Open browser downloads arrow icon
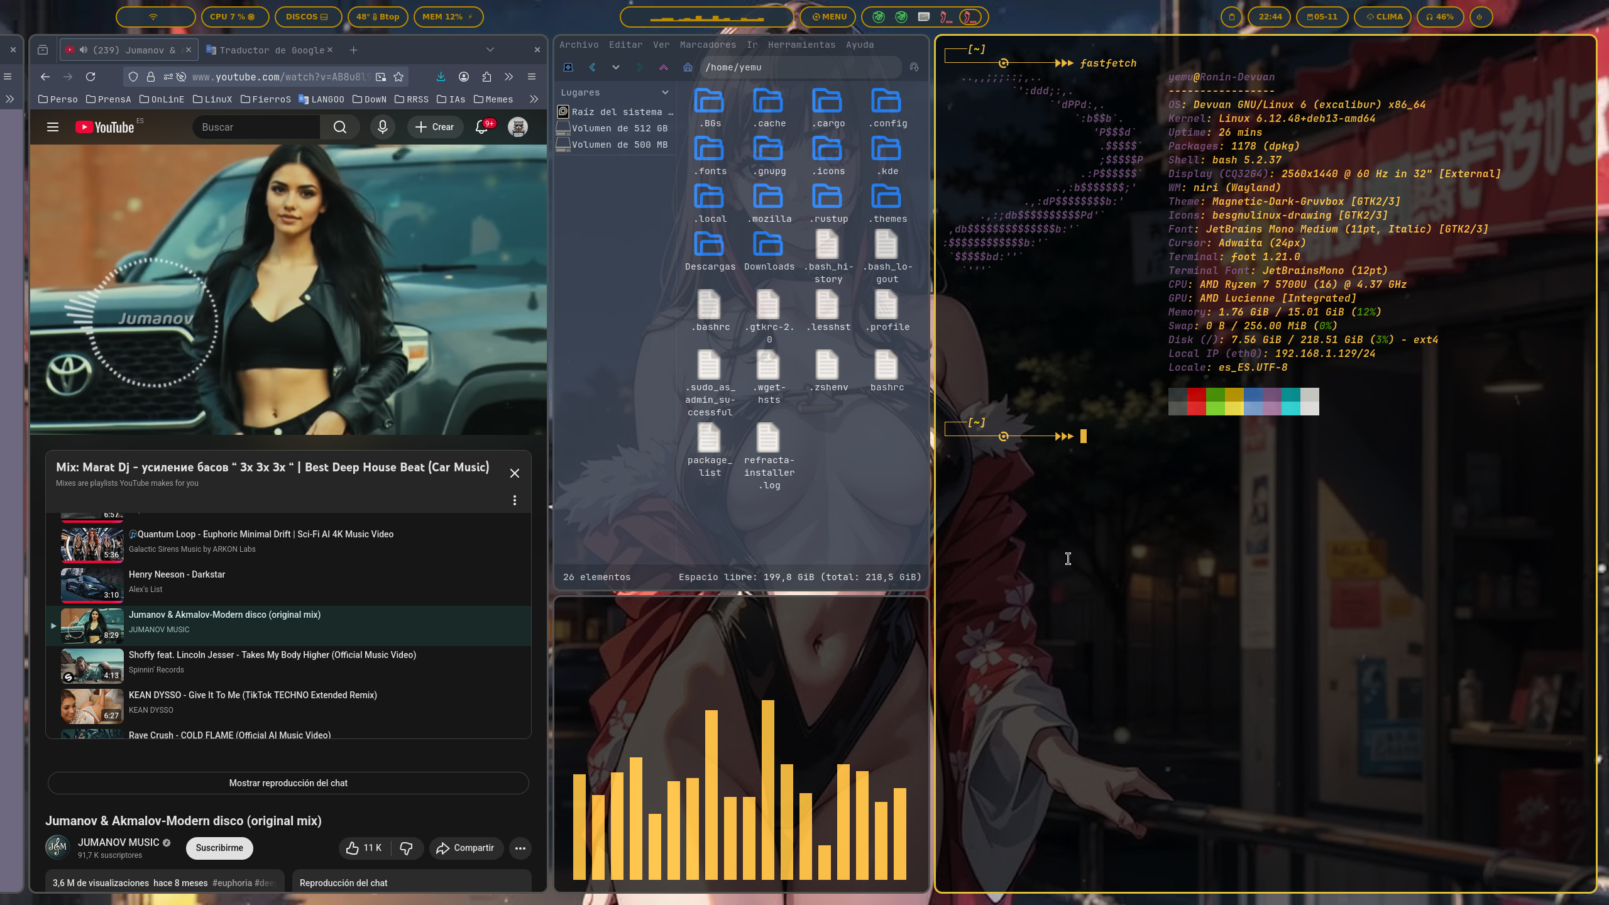 441,77
